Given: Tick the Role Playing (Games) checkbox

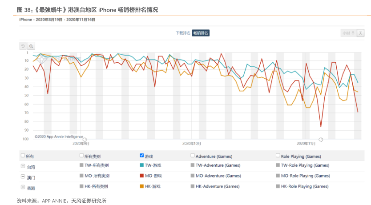Looking at the screenshot, I should (278, 156).
